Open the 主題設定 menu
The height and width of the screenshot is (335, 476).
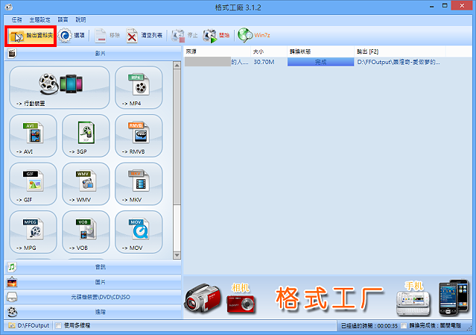tap(39, 19)
